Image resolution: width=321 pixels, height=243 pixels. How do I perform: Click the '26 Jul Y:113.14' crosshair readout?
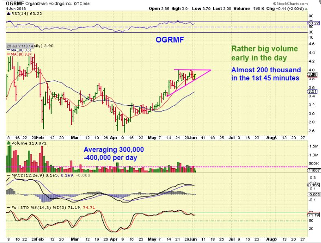20,46
